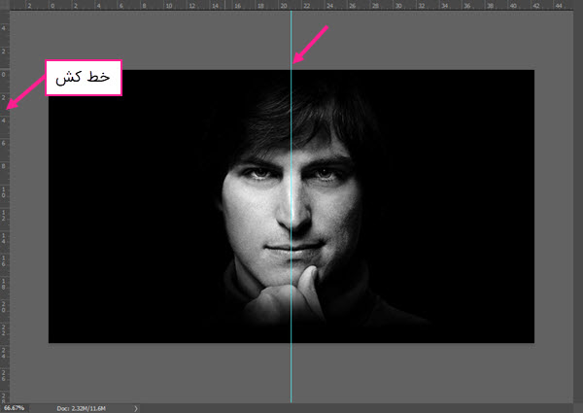Click the Doc: 2.32M/11.6M status info
Viewport: 583px width, 413px height.
(81, 408)
